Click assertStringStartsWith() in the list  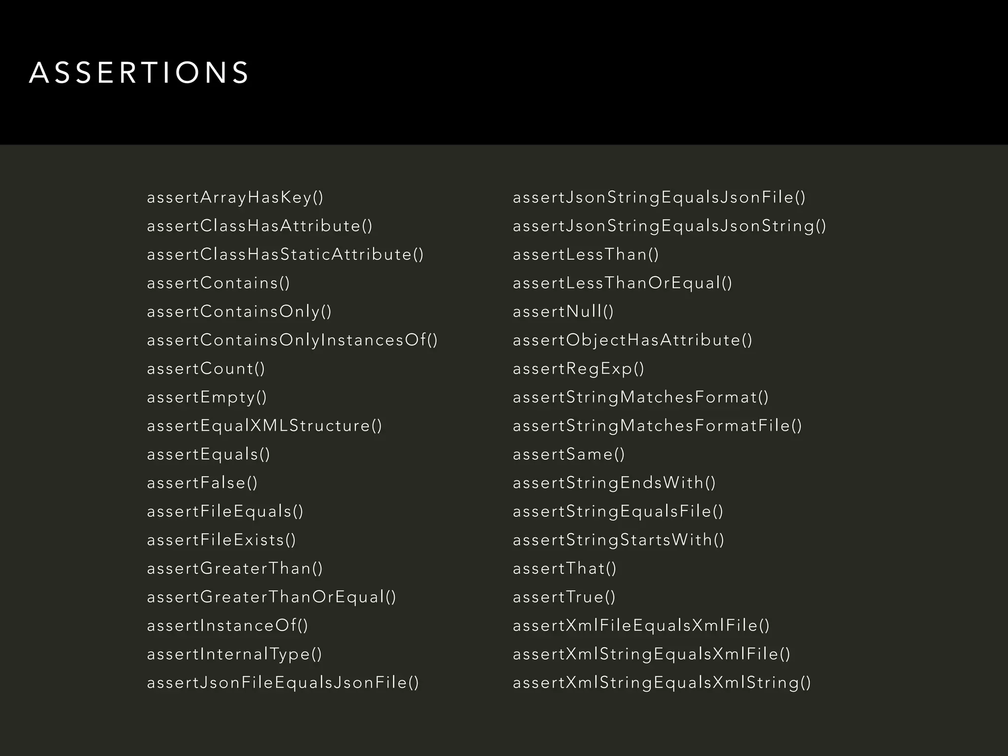(x=619, y=540)
